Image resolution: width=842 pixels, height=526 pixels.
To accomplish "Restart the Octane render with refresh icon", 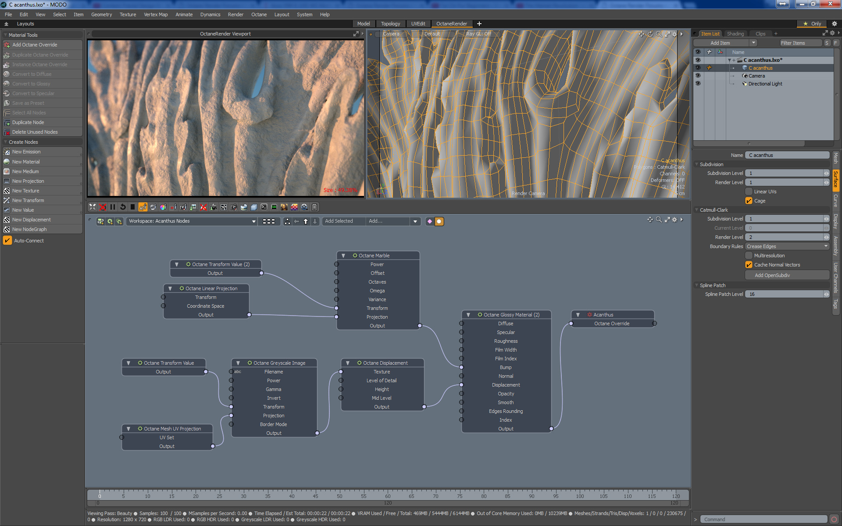I will (x=123, y=207).
